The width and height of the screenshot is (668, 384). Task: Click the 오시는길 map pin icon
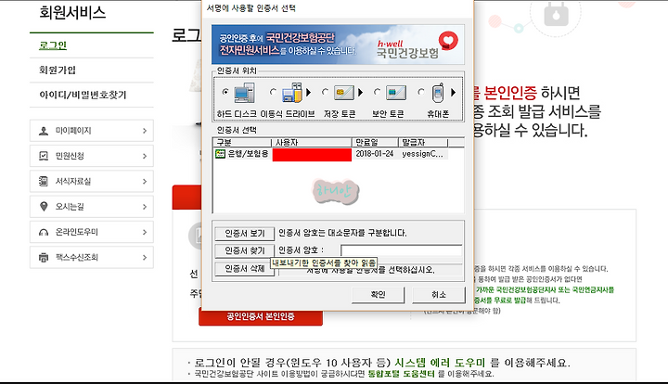tap(44, 207)
